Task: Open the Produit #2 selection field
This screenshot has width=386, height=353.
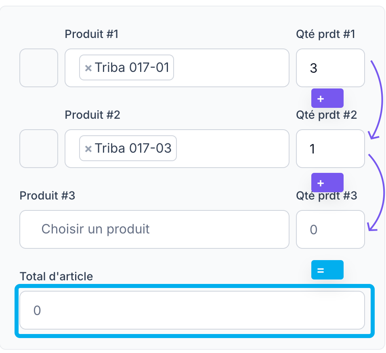Action: [x=230, y=149]
